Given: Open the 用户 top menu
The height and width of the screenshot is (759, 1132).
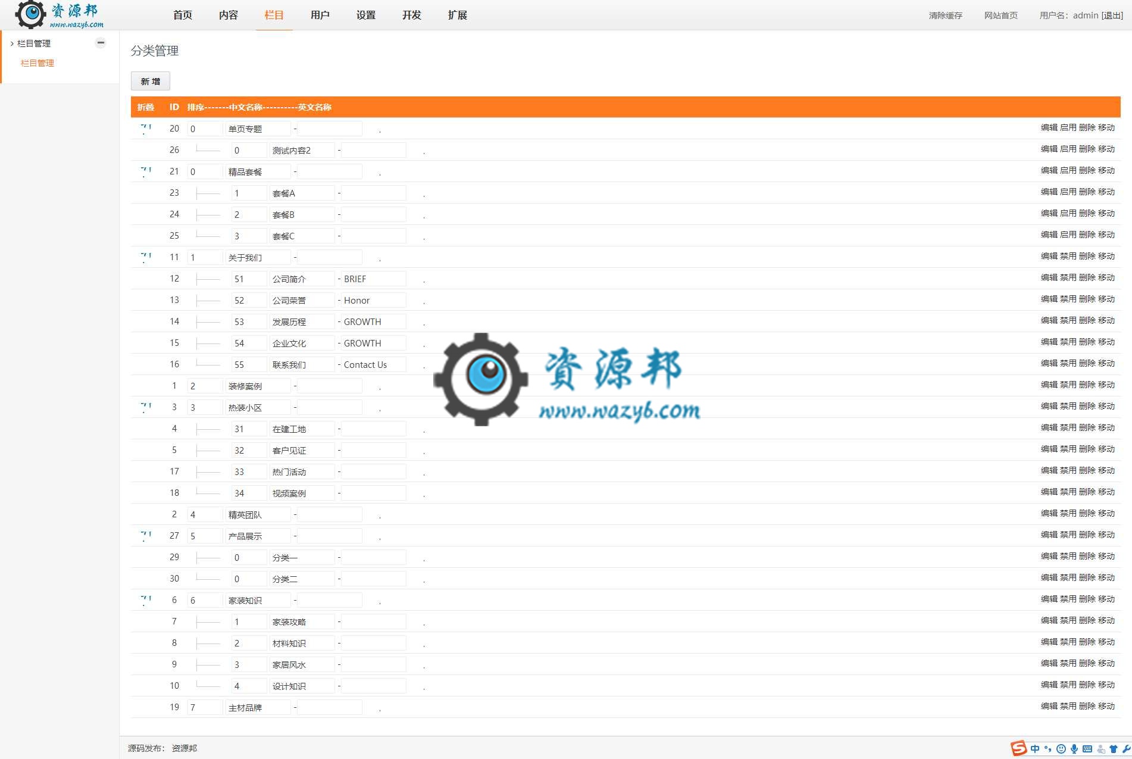Looking at the screenshot, I should pos(320,15).
